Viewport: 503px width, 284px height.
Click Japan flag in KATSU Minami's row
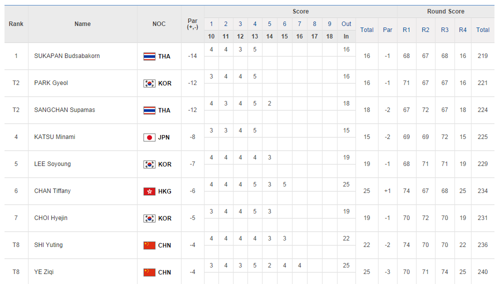(x=149, y=137)
